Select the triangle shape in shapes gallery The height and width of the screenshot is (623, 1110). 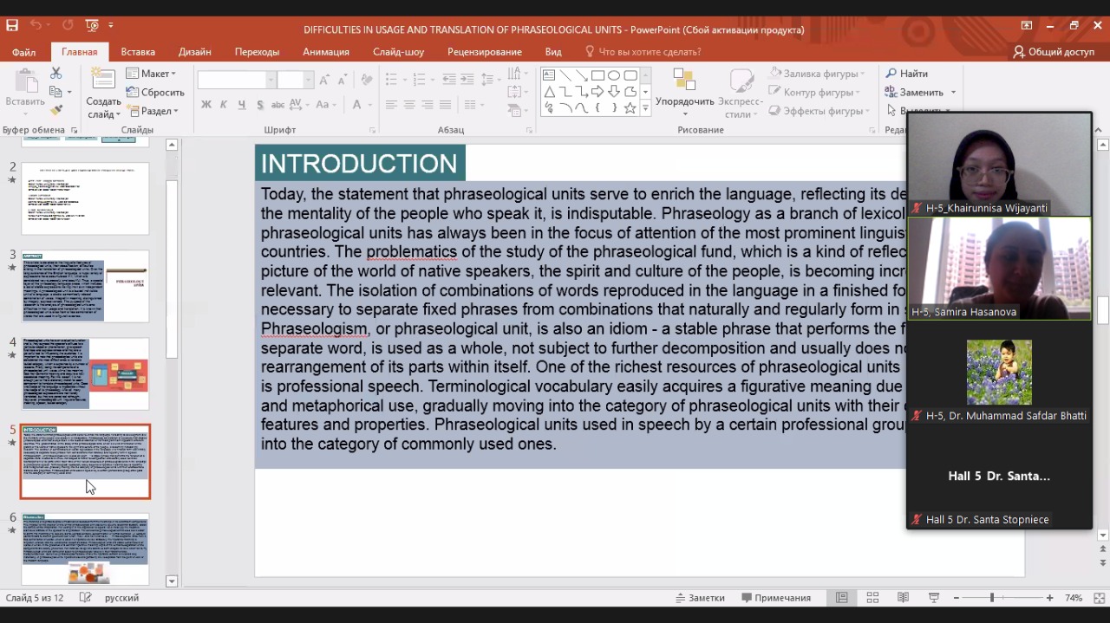tap(549, 92)
